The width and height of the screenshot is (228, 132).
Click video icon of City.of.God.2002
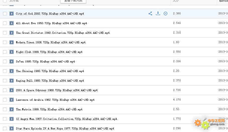pos(12,14)
